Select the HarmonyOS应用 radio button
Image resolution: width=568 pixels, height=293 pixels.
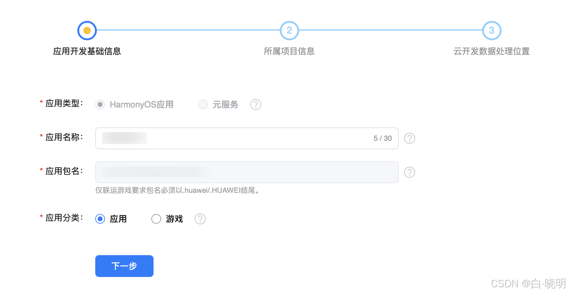[x=100, y=105]
